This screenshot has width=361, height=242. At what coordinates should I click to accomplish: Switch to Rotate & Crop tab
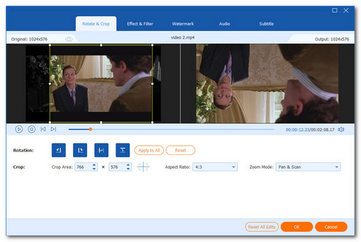(x=96, y=23)
